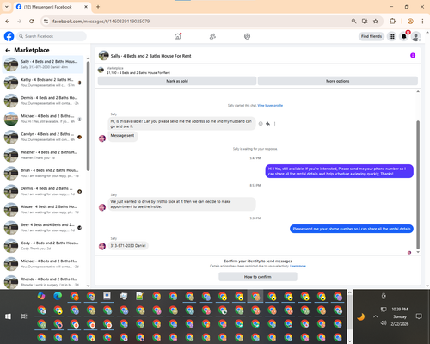
Task: Open the notifications bell
Action: (x=404, y=36)
